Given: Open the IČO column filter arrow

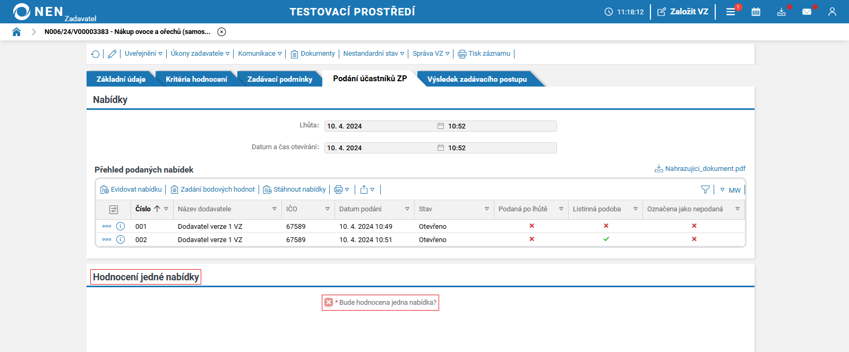Looking at the screenshot, I should [328, 209].
